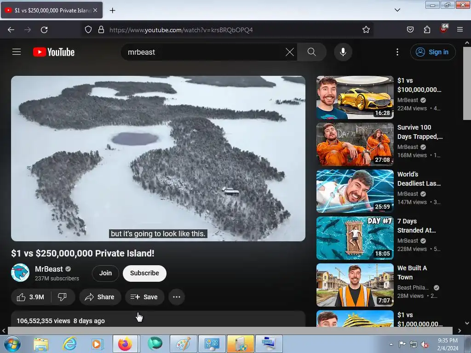Image resolution: width=471 pixels, height=353 pixels.
Task: Open the Firefox application menu
Action: pos(460,30)
